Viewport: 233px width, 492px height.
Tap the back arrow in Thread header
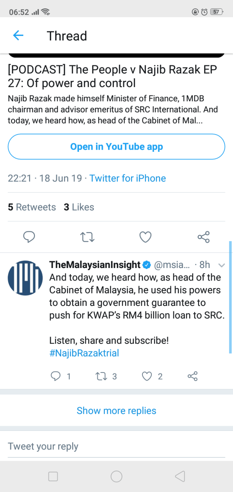[x=18, y=35]
